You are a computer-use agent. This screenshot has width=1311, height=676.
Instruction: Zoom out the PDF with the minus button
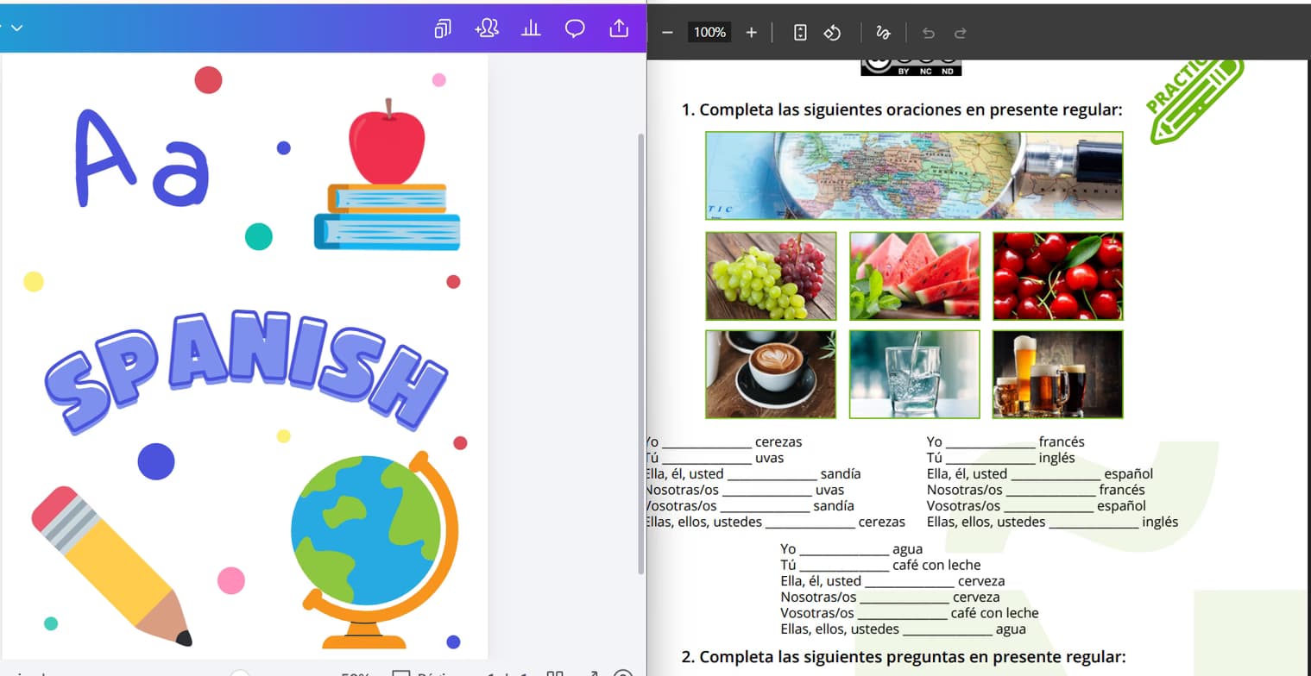pyautogui.click(x=667, y=32)
